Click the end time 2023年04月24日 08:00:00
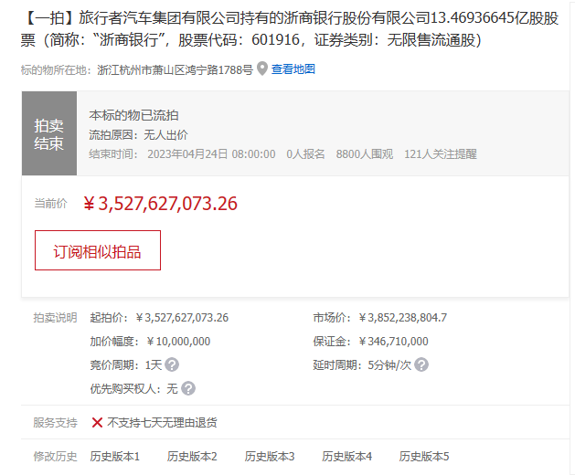Image resolution: width=575 pixels, height=475 pixels. pyautogui.click(x=211, y=154)
